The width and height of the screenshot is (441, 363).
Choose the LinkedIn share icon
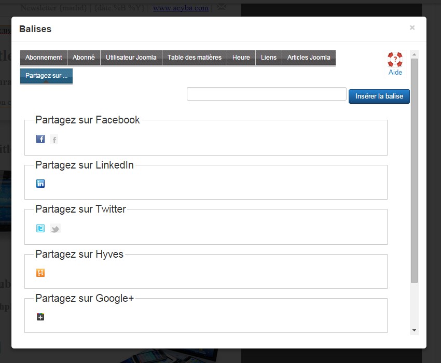[40, 184]
